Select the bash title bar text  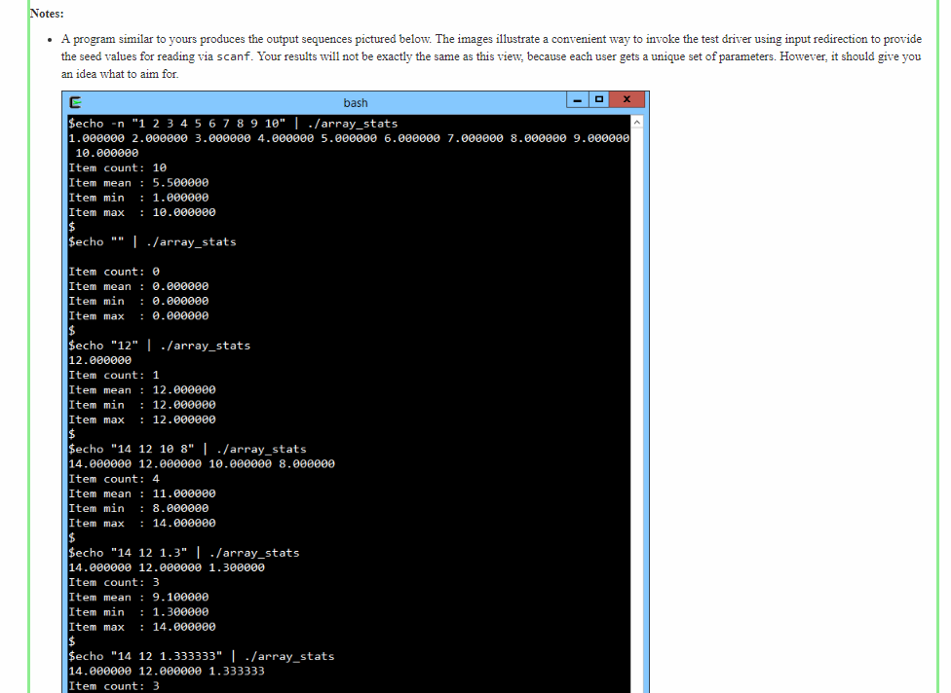[x=355, y=102]
